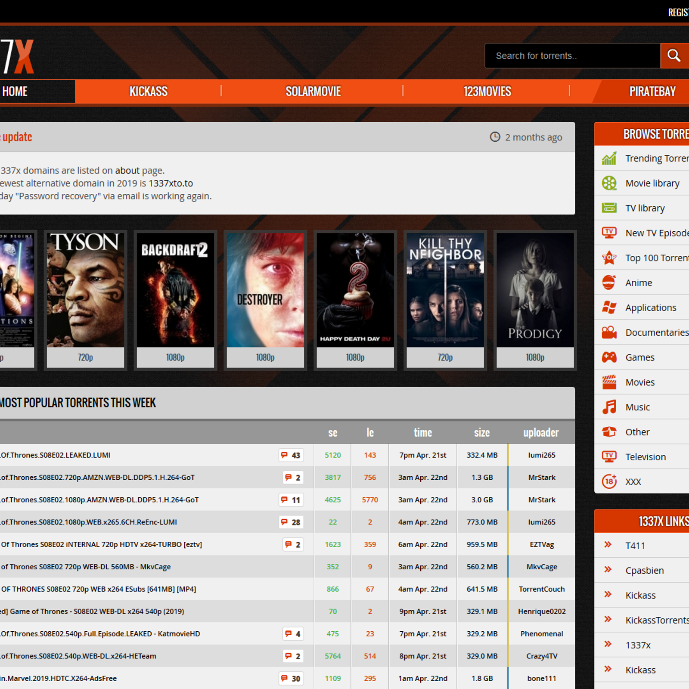Click the Movies clapperboard icon
Viewport: 689px width, 689px height.
click(x=609, y=382)
